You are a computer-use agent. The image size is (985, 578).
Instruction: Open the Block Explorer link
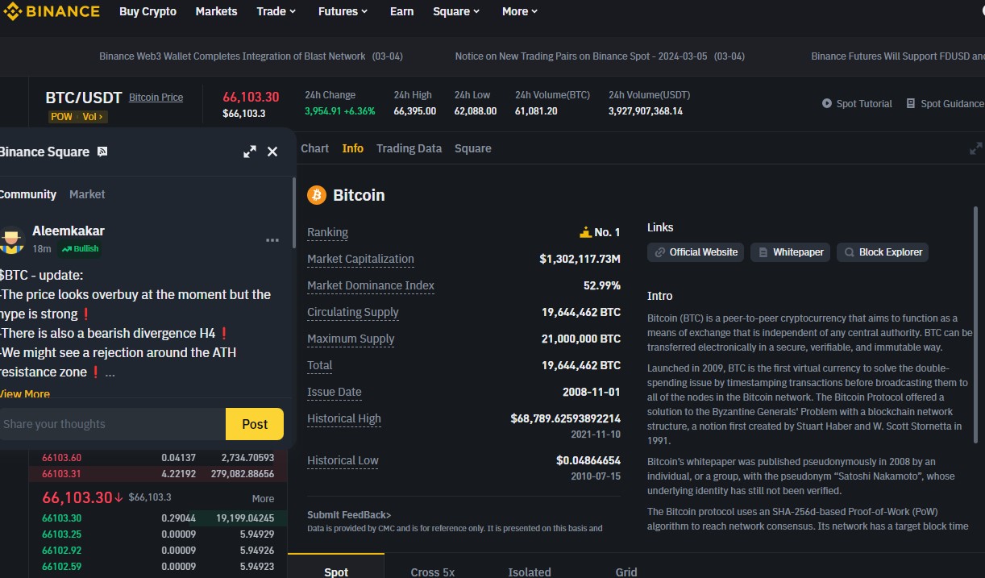[x=883, y=252]
